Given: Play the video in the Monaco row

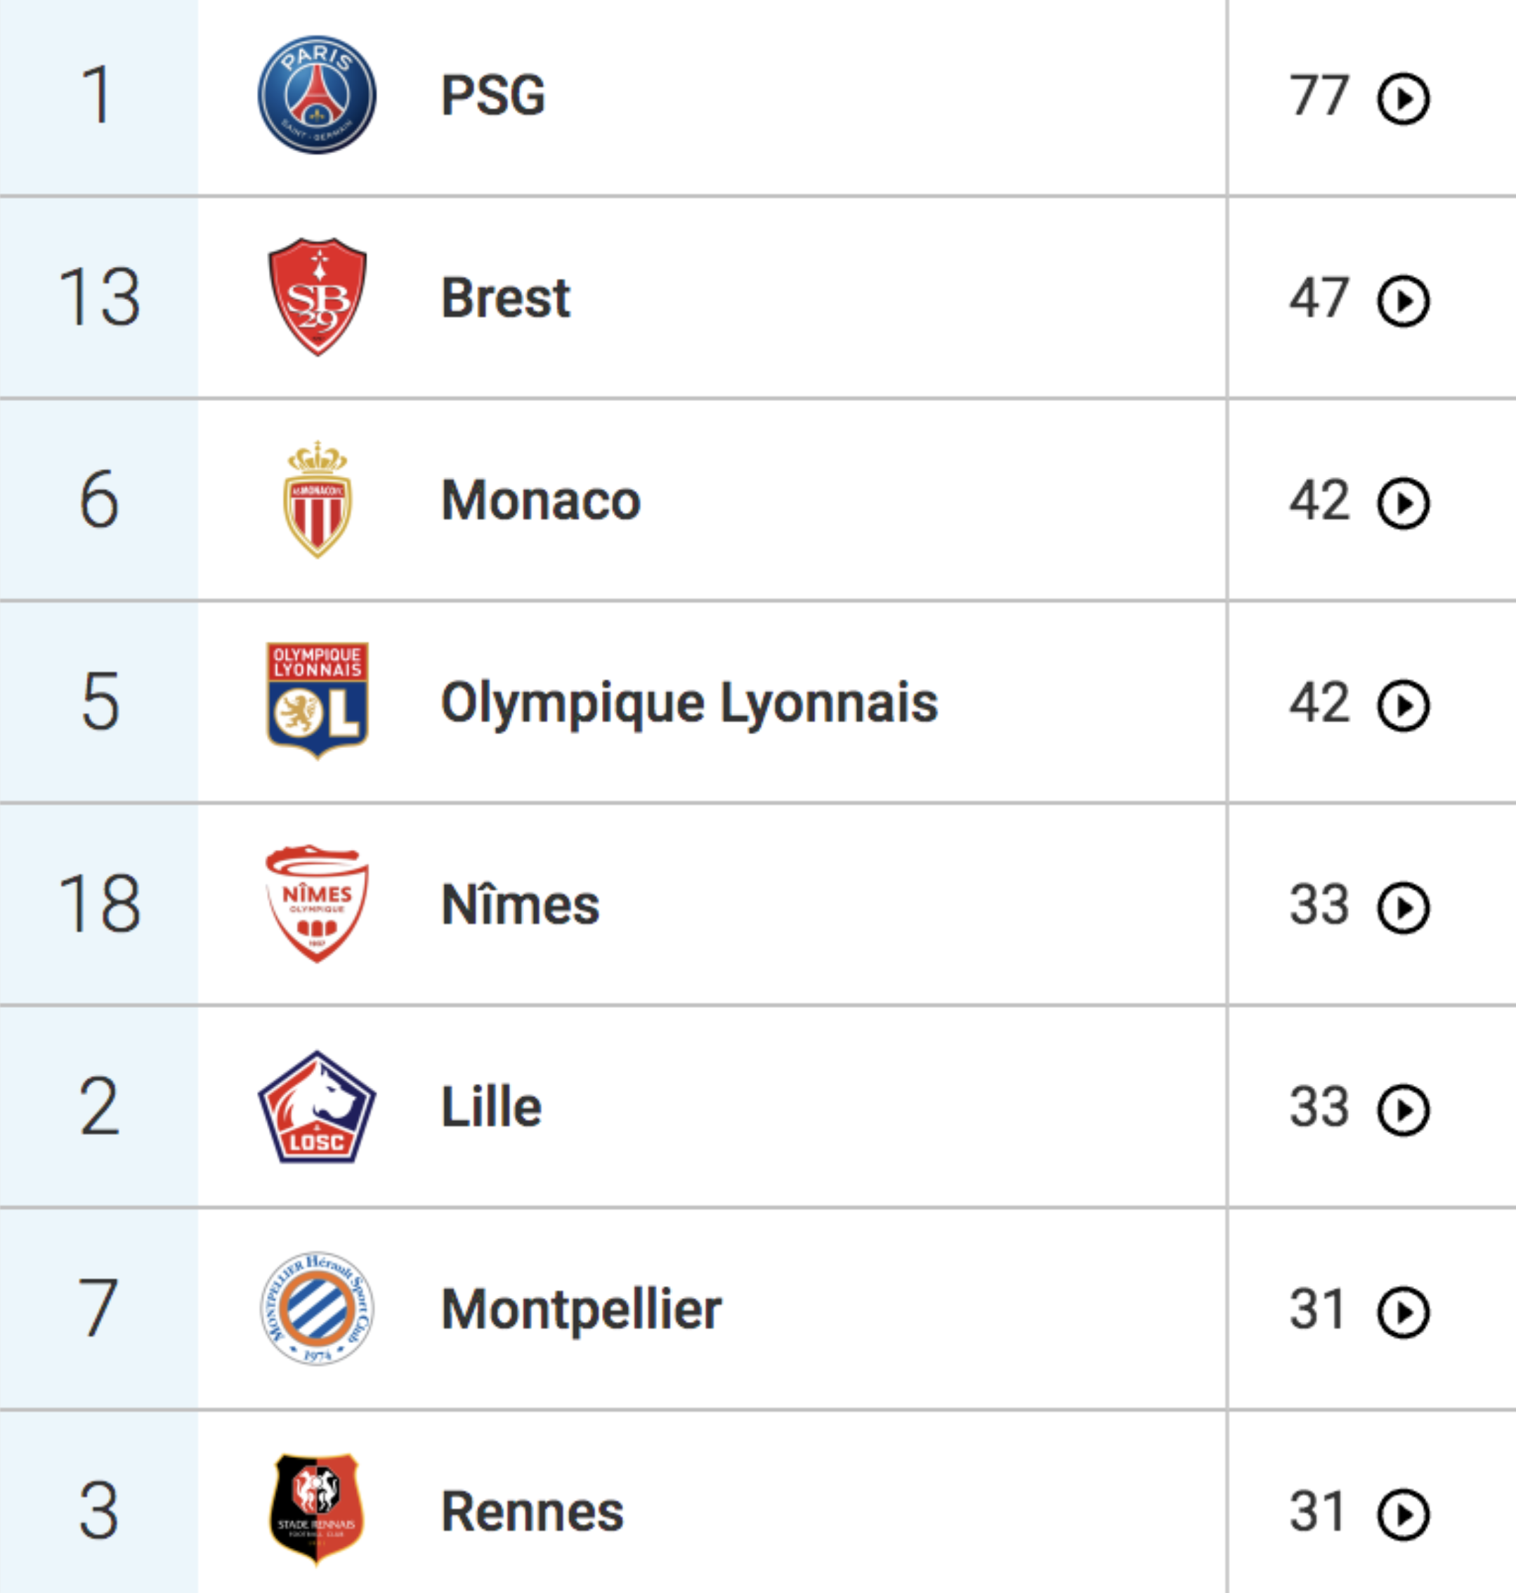Looking at the screenshot, I should pyautogui.click(x=1404, y=504).
